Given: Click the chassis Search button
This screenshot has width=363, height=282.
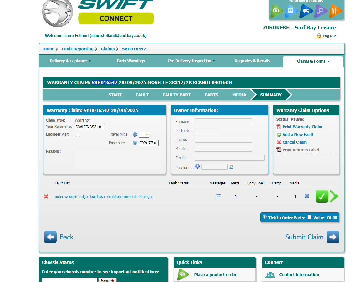Looking at the screenshot, I should pos(107,280).
